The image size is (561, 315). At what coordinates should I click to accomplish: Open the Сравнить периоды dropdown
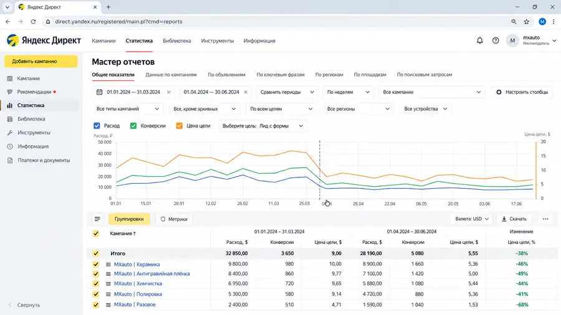287,92
